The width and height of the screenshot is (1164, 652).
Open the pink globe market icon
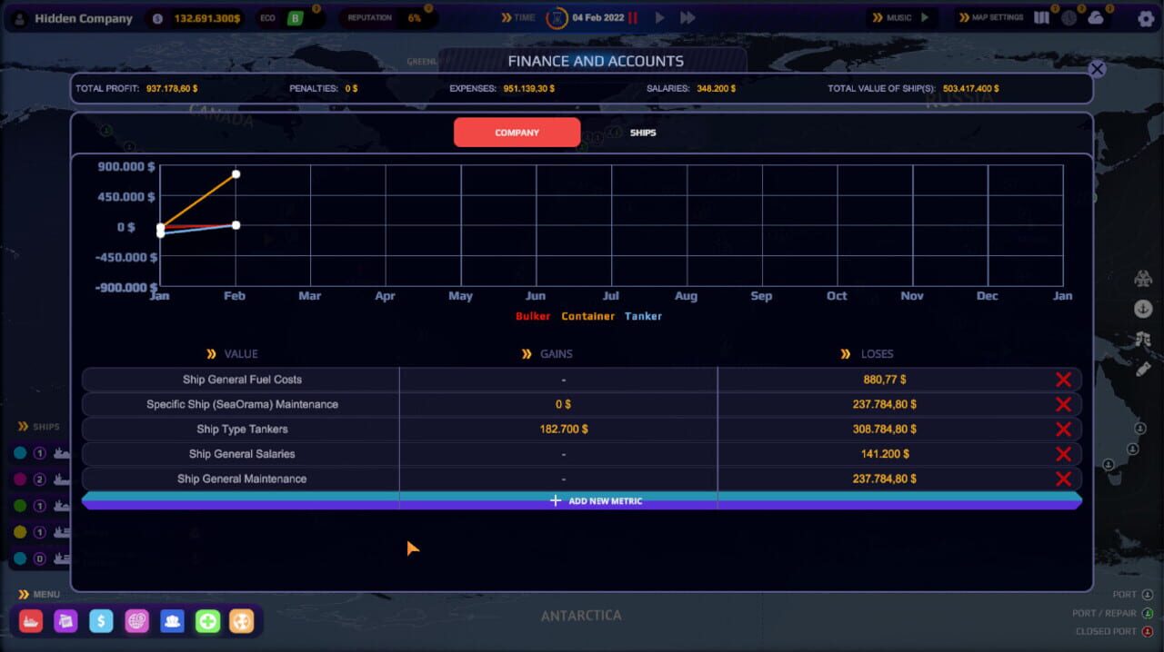click(x=136, y=621)
